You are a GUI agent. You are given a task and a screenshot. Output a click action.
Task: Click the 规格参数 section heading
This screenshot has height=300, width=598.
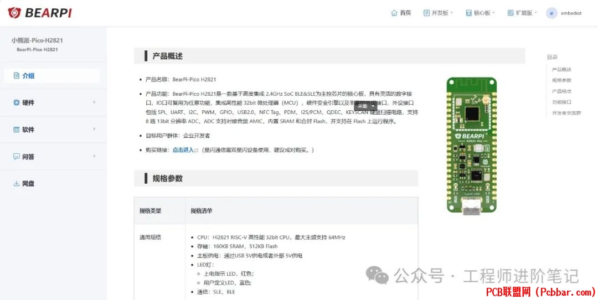(167, 178)
